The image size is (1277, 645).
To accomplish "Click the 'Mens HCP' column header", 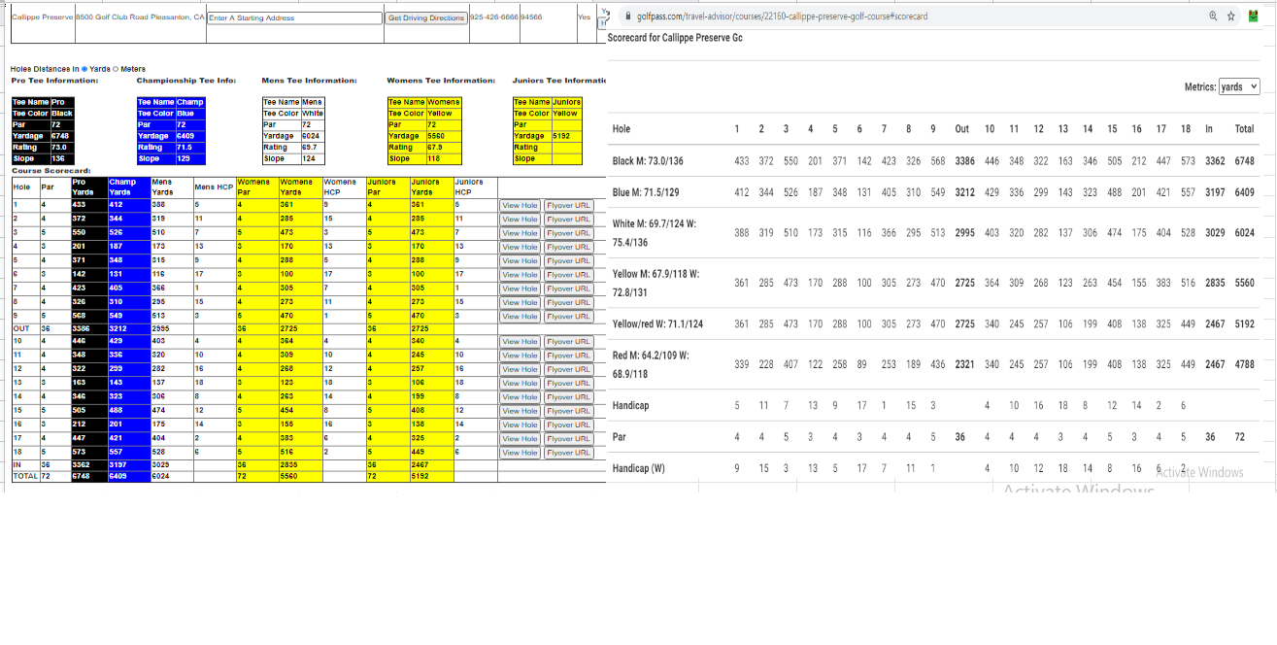I will tap(214, 187).
